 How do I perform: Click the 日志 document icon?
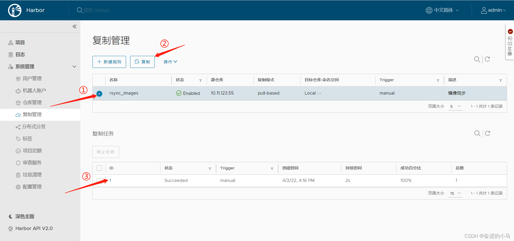[x=11, y=55]
